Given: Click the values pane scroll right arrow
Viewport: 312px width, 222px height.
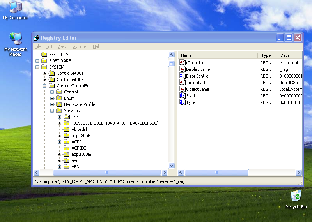Looking at the screenshot, I should click(x=298, y=172).
